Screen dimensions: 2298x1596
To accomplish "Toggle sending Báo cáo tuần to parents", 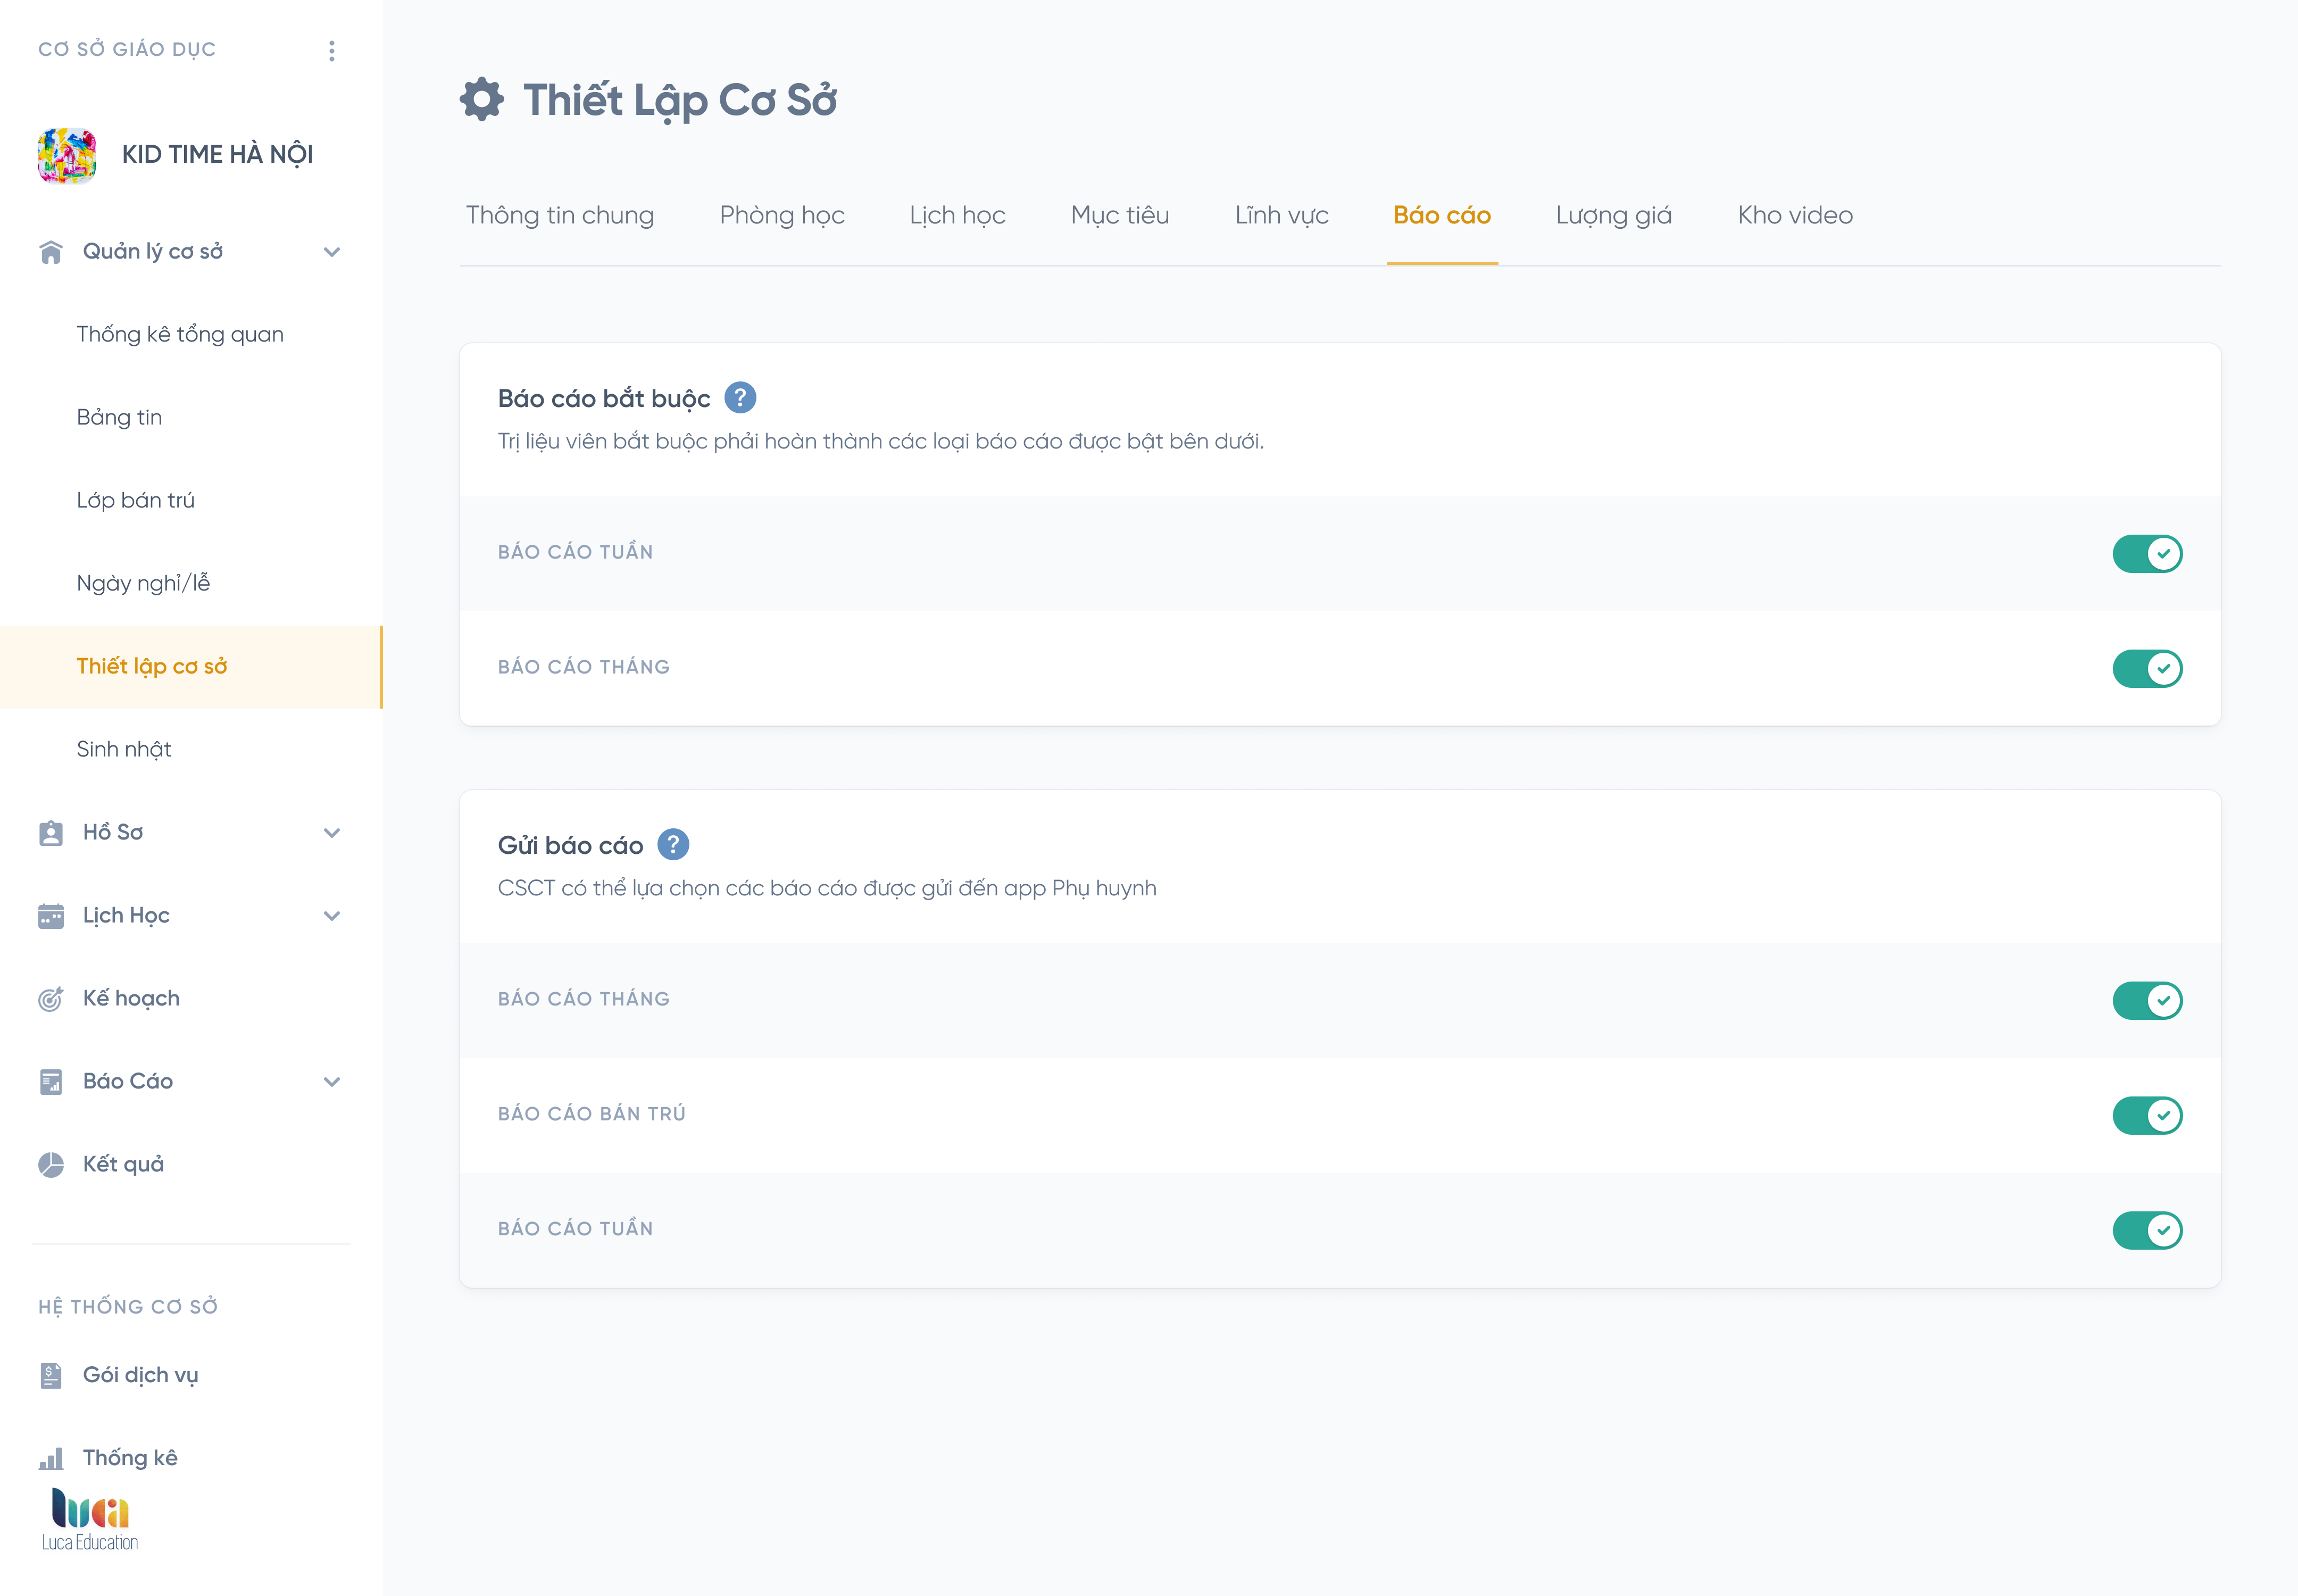I will click(2147, 1230).
